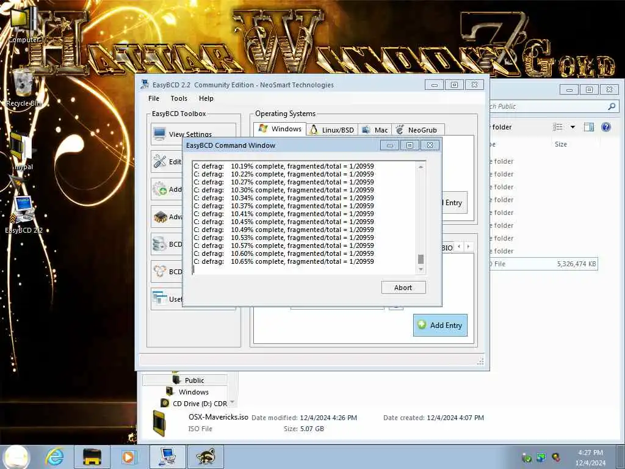Viewport: 625px width, 469px height.
Task: Launch EasyBCD 2.2 desktop shortcut
Action: point(23,214)
